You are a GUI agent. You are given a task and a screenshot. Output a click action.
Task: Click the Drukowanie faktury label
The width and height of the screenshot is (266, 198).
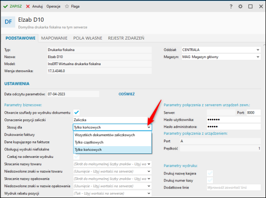tap(19, 135)
